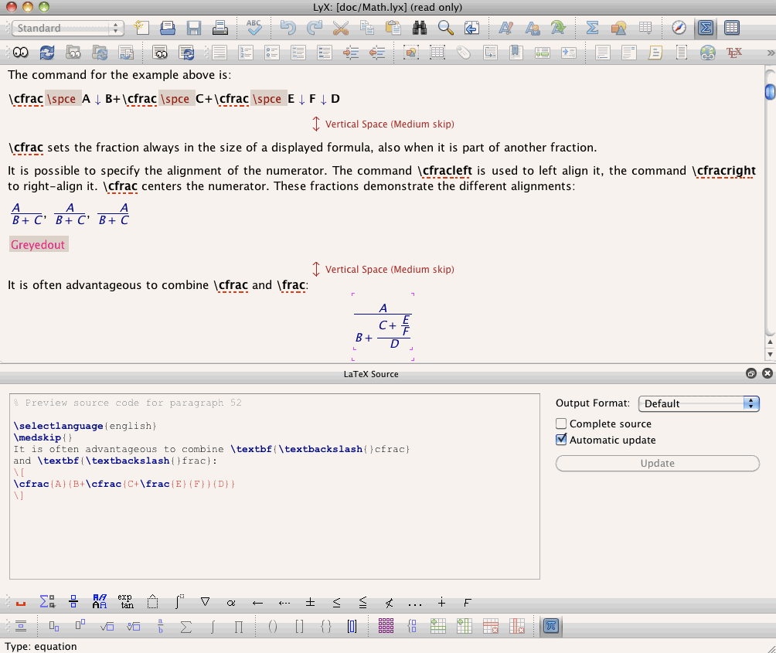Toggle spell checking with the ABC icon
776x653 pixels.
click(254, 28)
